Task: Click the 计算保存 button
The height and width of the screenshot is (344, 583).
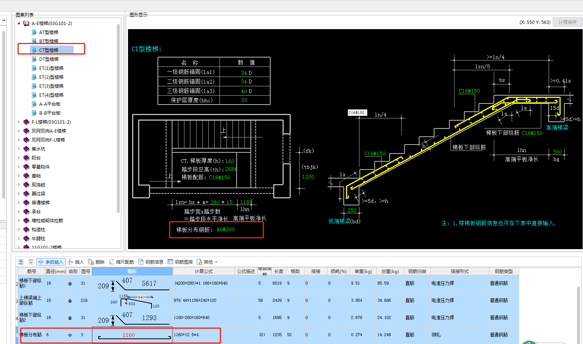Action: [x=567, y=22]
